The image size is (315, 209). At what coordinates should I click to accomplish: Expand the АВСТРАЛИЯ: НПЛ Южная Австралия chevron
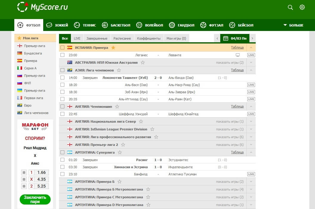pyautogui.click(x=251, y=63)
